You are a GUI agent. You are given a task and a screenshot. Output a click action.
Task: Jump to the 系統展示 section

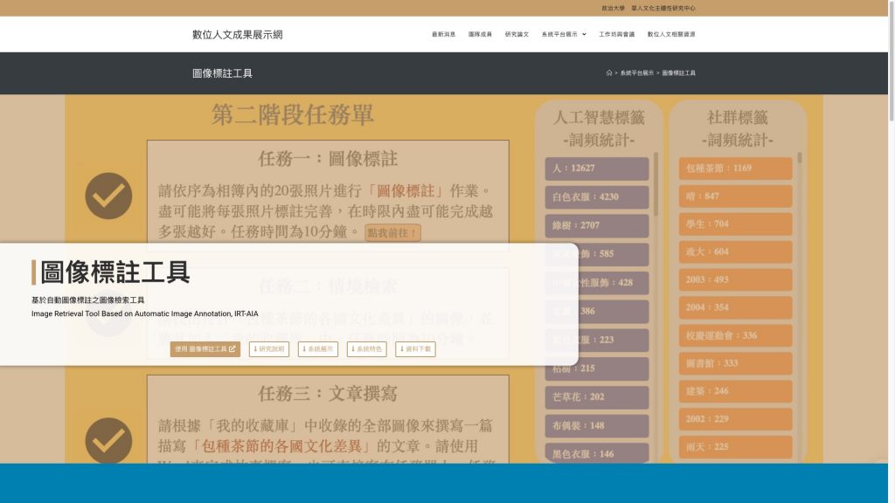point(318,349)
